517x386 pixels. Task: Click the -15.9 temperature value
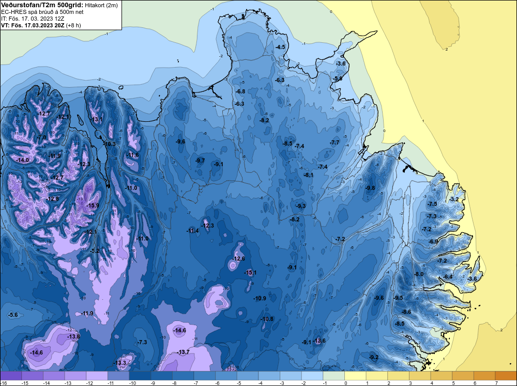93,205
